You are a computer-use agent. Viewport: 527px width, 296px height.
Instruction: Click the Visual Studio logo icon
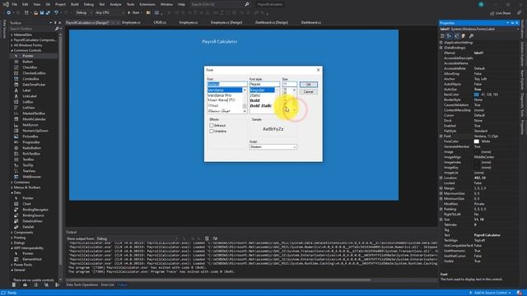(6, 4)
